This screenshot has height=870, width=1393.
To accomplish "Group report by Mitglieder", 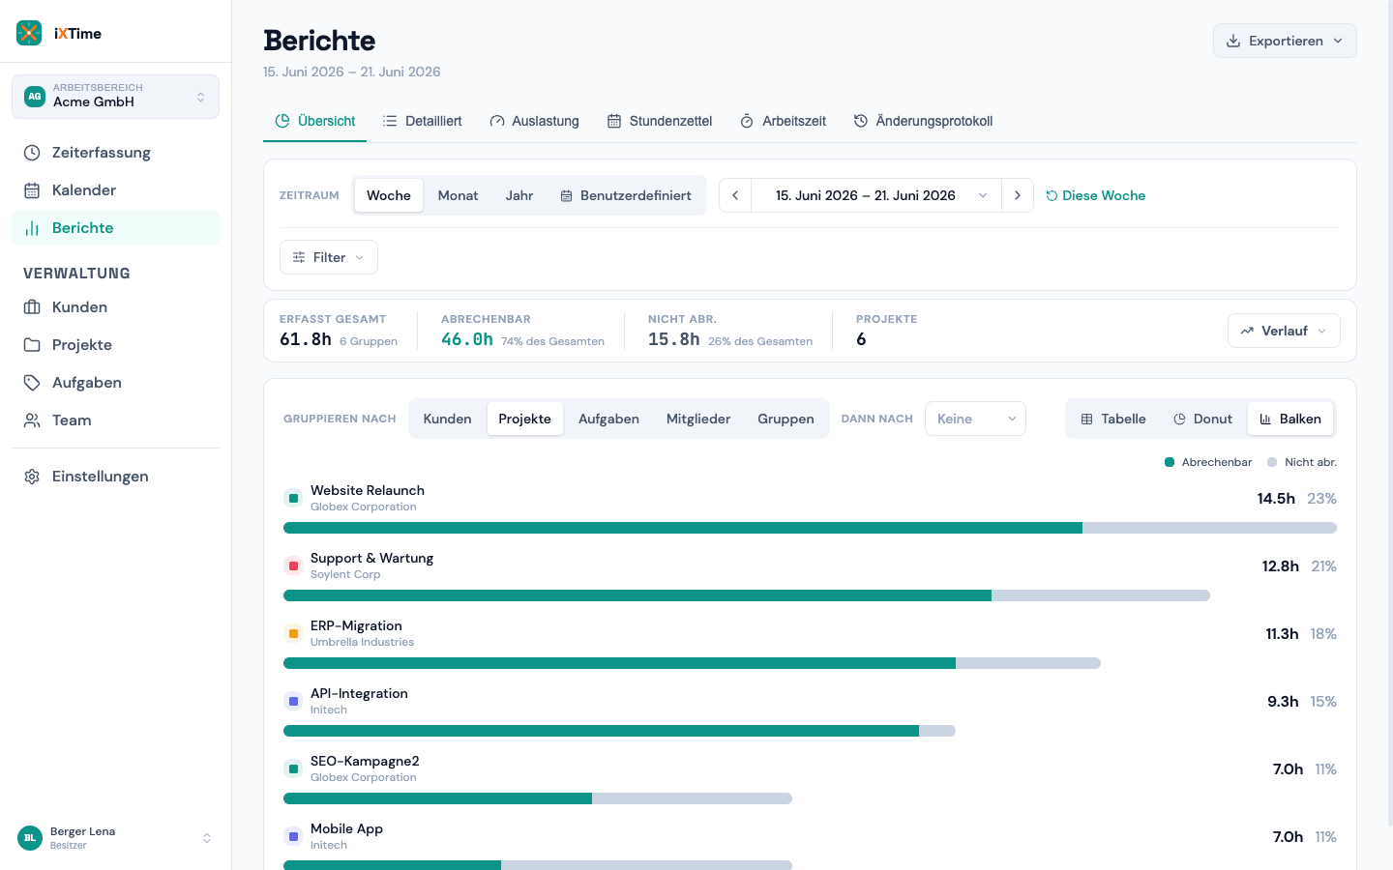I will pyautogui.click(x=698, y=419).
